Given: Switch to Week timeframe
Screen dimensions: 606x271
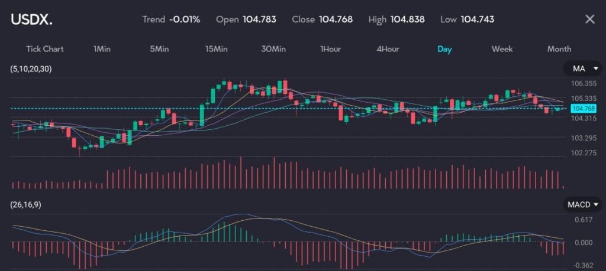Looking at the screenshot, I should point(502,49).
